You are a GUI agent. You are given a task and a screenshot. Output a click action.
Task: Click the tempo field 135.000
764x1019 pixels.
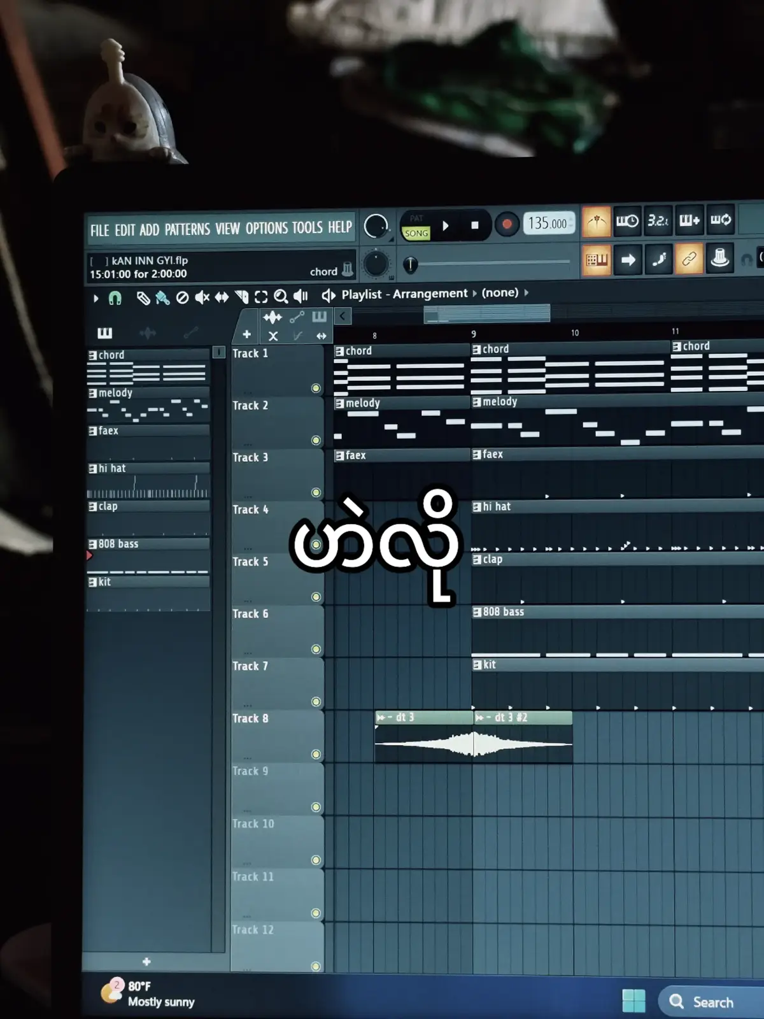coord(548,224)
